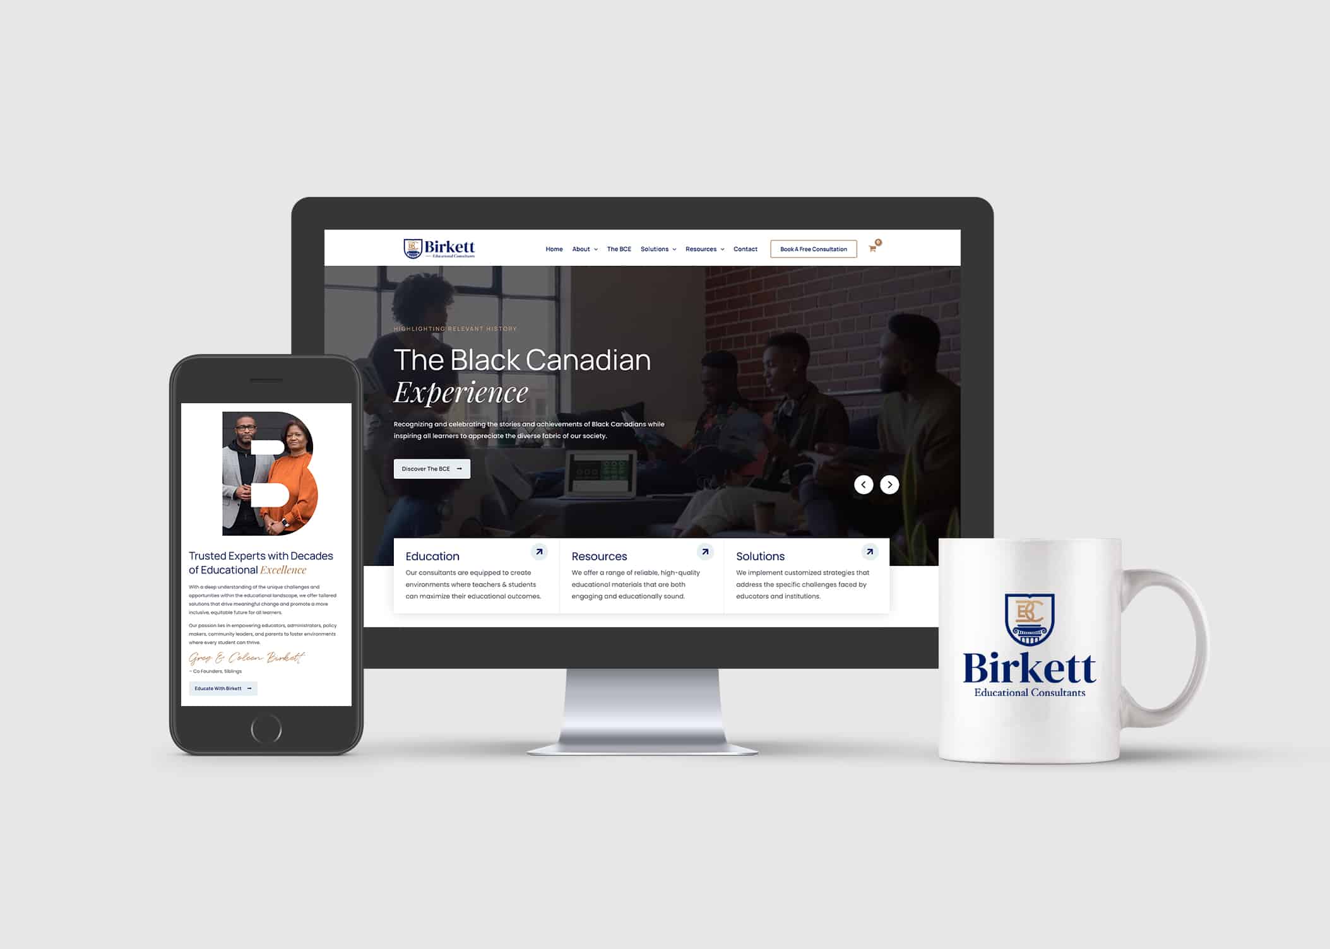Click the Home menu item
Viewport: 1330px width, 949px height.
click(555, 249)
